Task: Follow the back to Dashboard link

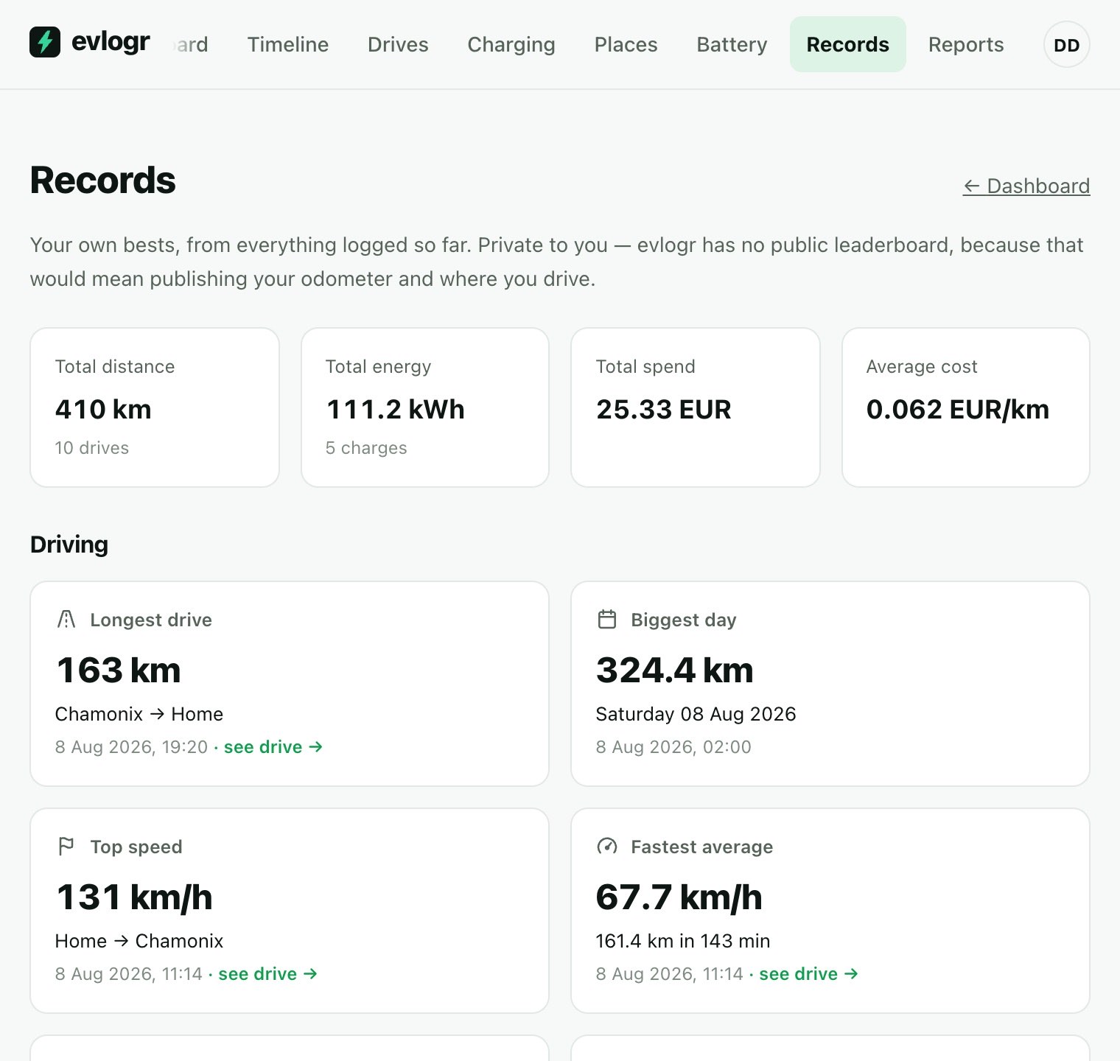Action: [1026, 186]
